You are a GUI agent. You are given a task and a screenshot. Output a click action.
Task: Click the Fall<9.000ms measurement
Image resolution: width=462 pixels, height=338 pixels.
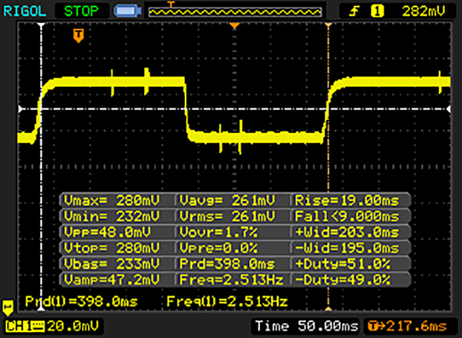346,216
